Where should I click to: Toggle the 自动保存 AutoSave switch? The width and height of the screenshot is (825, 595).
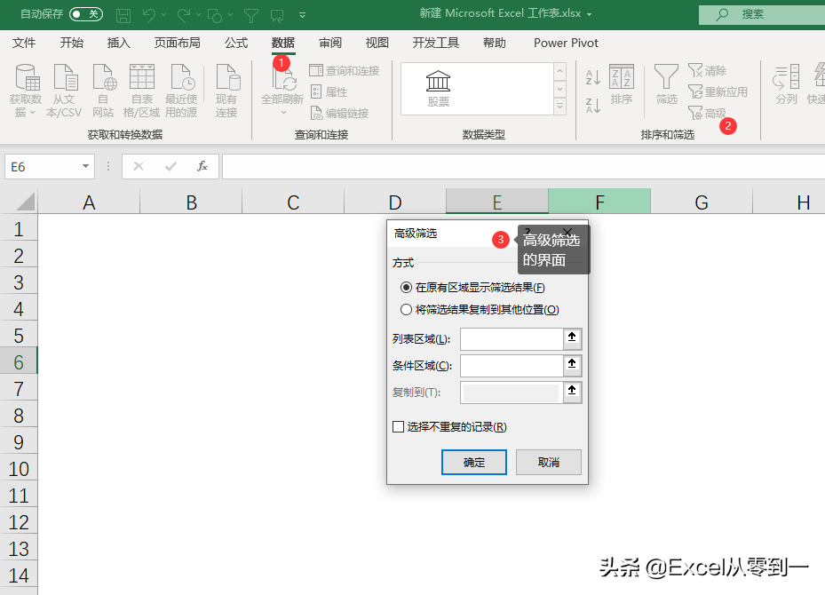(86, 14)
